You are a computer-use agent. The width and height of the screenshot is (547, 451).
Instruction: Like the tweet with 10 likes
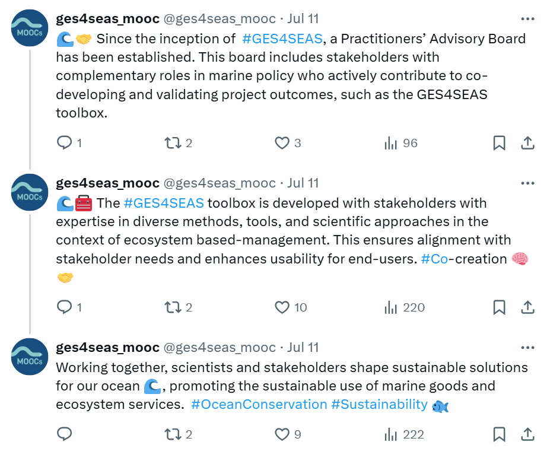(x=282, y=307)
